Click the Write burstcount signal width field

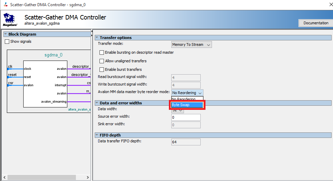coord(186,85)
